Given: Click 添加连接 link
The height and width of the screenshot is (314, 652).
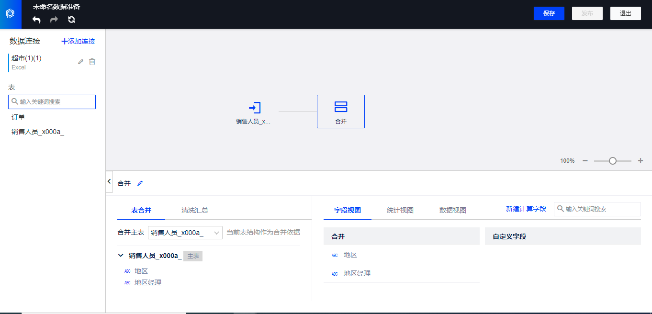Looking at the screenshot, I should (79, 41).
